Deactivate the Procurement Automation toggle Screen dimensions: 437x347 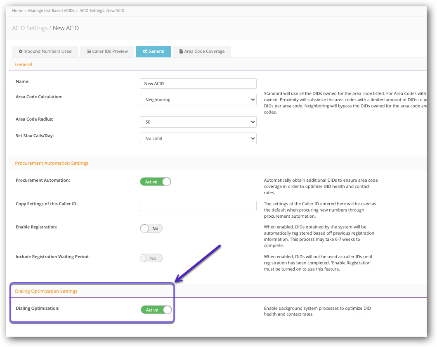(x=156, y=181)
